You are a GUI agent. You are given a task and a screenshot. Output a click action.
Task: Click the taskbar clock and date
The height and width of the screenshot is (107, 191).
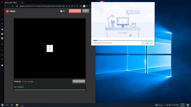tap(182, 105)
